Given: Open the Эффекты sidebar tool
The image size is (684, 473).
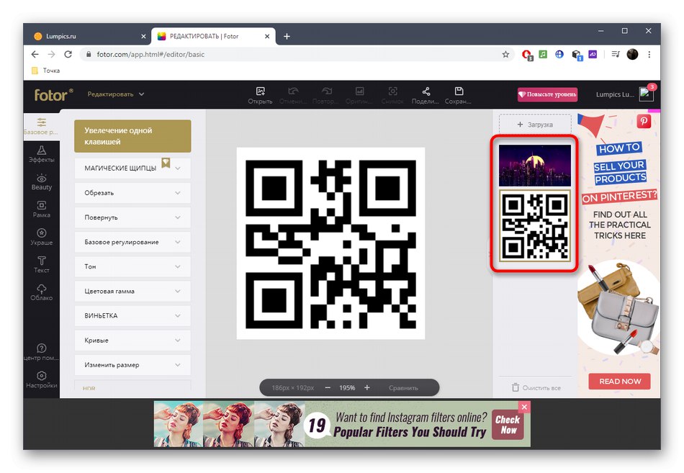Looking at the screenshot, I should pyautogui.click(x=42, y=154).
